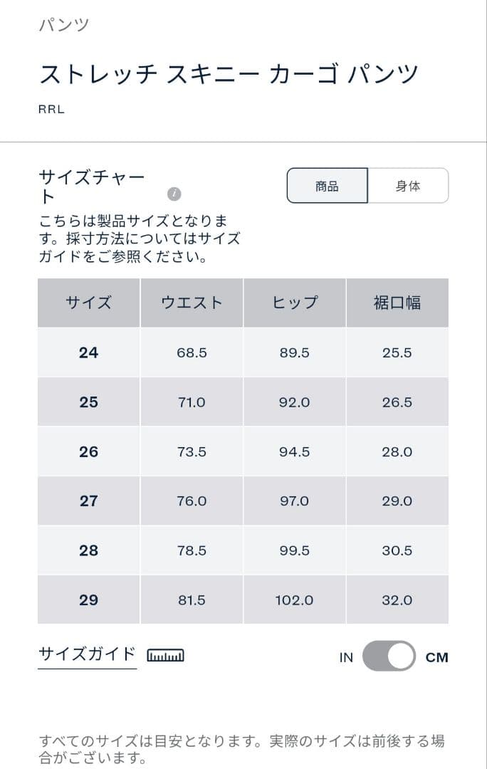Screen dimensions: 487x769
Task: Select size 25 in the chart
Action: coord(88,402)
